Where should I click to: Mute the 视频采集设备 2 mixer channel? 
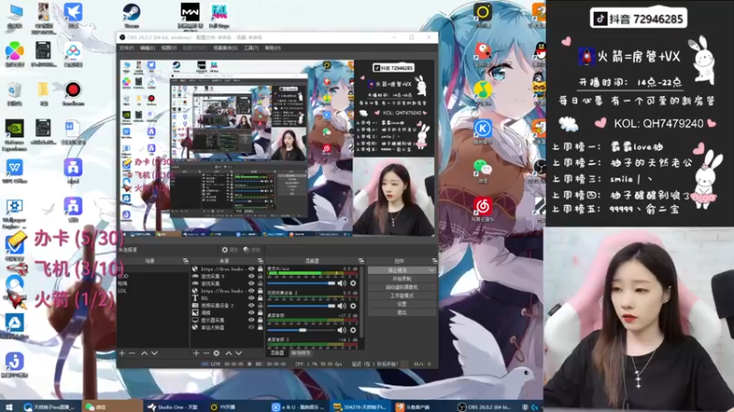(342, 306)
